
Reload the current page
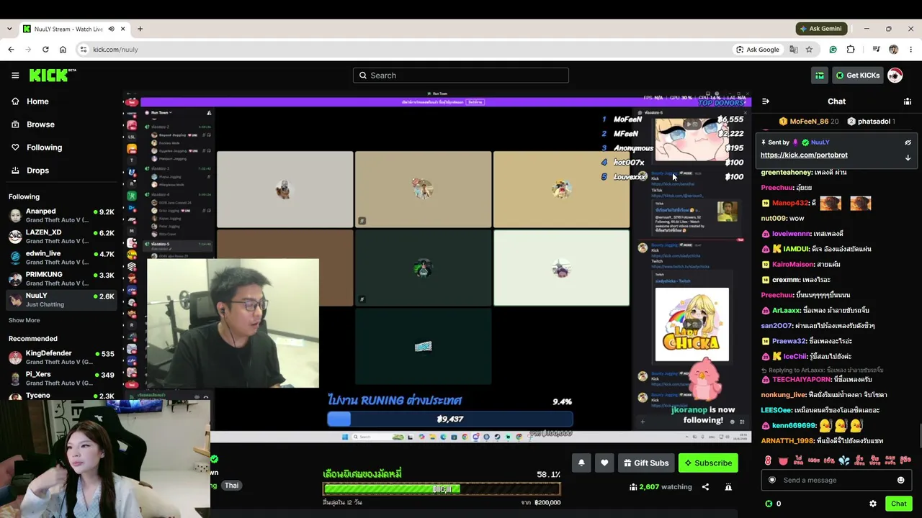(x=45, y=50)
